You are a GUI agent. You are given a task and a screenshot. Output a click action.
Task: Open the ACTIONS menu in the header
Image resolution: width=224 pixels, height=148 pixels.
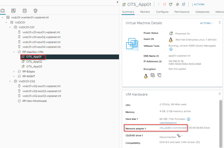tap(198, 4)
